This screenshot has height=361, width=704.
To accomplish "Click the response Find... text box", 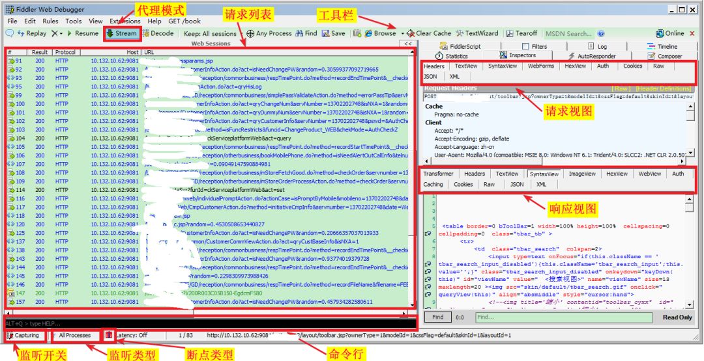I will (x=564, y=317).
